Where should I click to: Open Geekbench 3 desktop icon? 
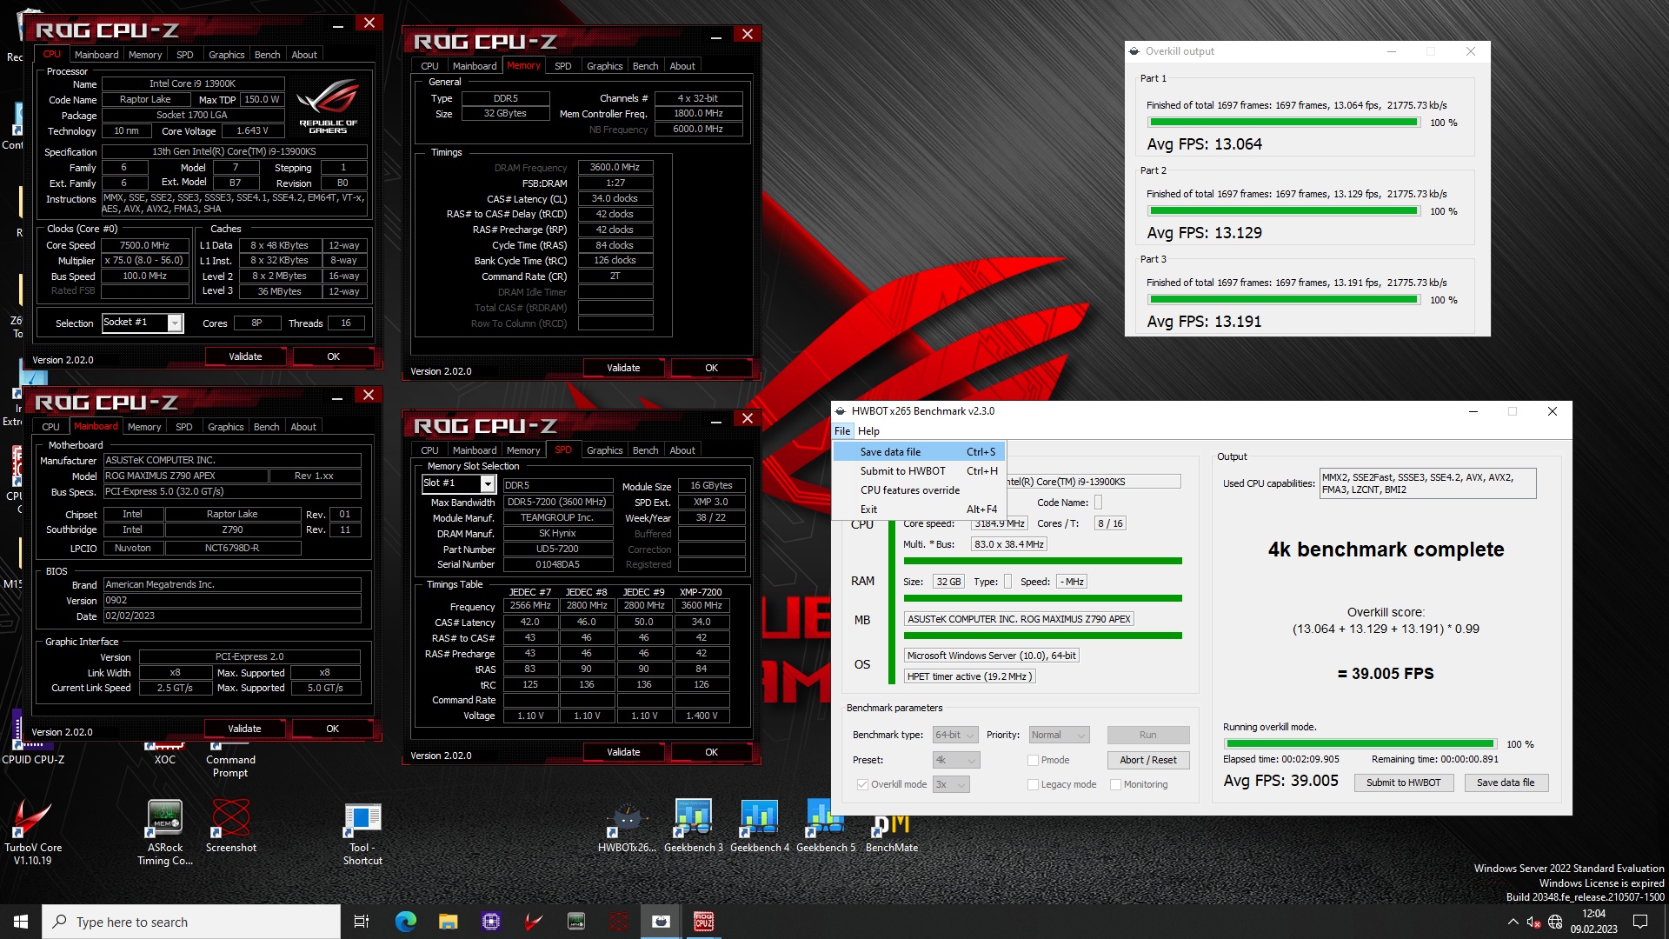click(x=693, y=826)
